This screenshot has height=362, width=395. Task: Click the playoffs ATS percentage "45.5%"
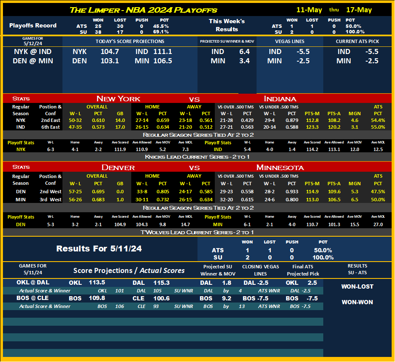coord(161,26)
